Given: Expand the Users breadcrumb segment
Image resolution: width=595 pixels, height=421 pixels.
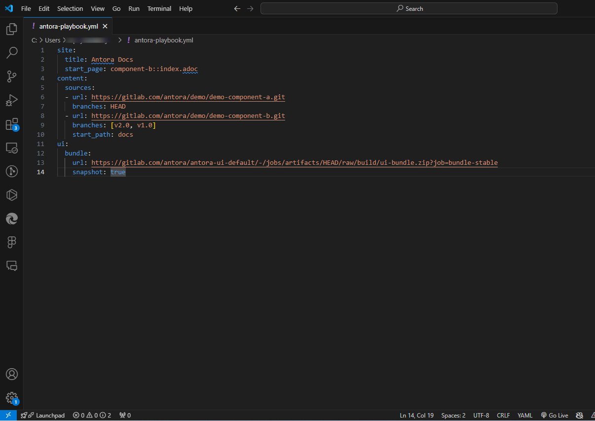Looking at the screenshot, I should coord(53,40).
